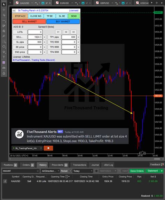Switch to the Positions tab

coord(10,165)
